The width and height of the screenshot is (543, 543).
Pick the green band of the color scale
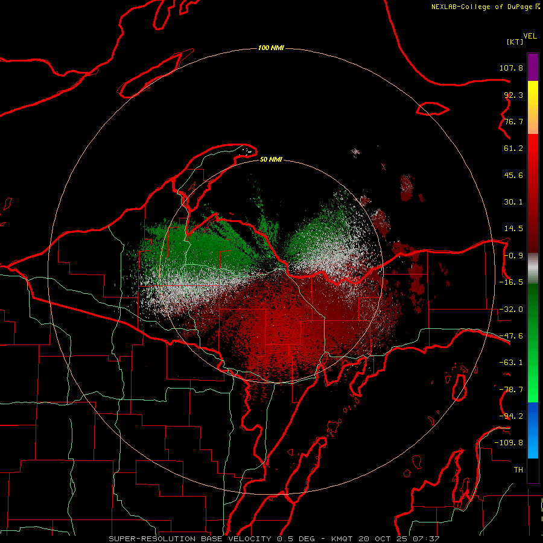point(533,343)
